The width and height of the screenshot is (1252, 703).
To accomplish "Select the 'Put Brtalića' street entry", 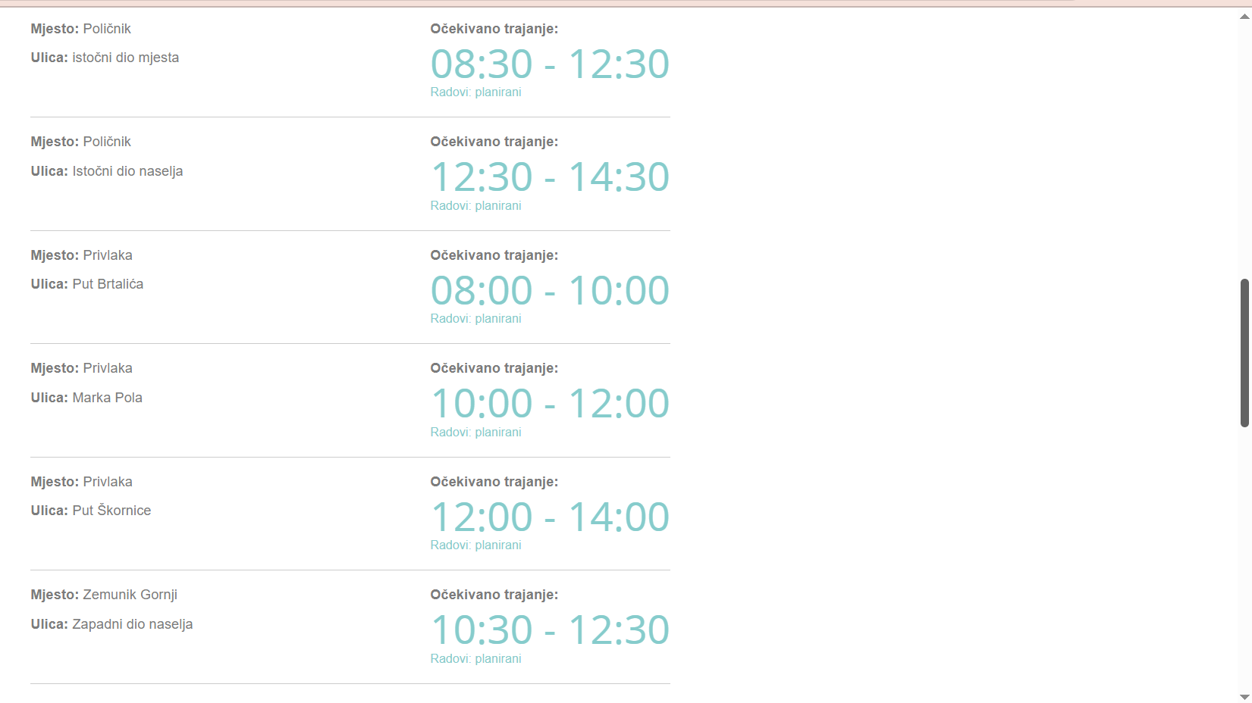I will (x=108, y=284).
